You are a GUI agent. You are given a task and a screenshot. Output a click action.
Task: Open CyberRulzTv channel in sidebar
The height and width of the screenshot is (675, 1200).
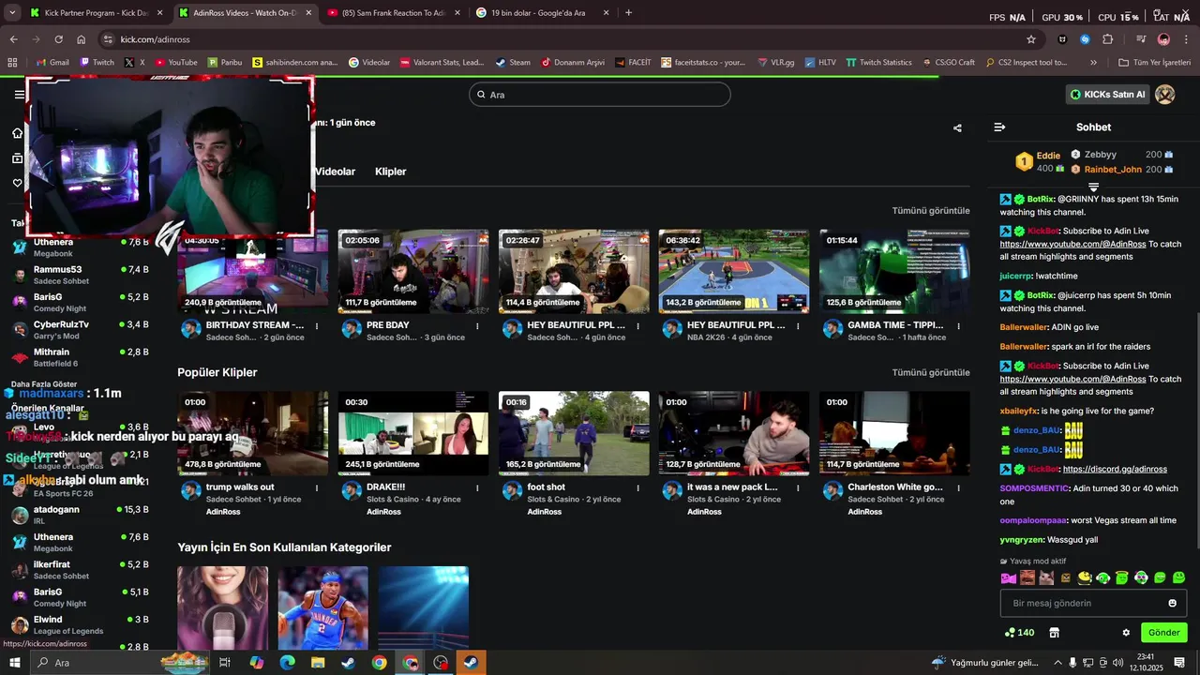click(79, 330)
